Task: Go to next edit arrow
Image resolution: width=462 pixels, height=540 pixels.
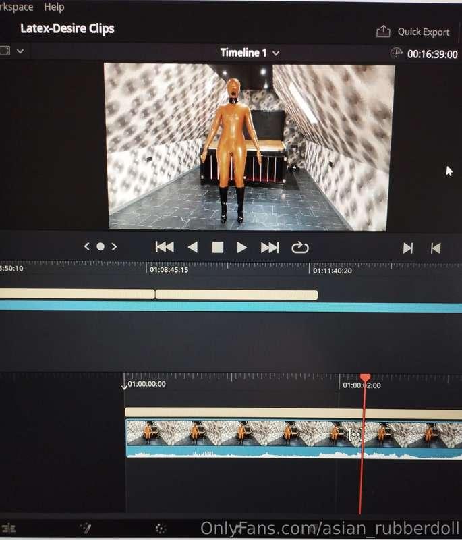Action: pos(114,246)
